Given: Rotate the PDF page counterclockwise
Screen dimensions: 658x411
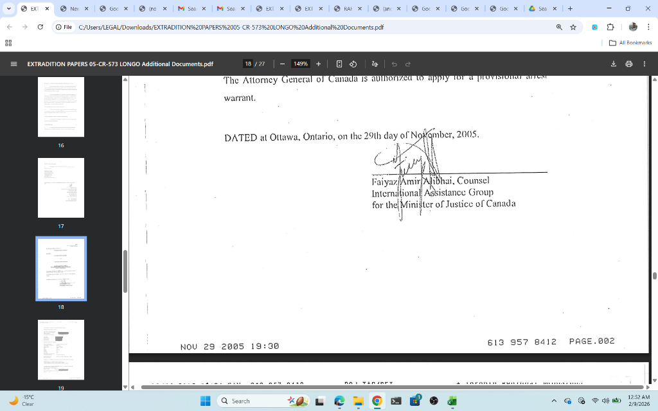Looking at the screenshot, I should [x=353, y=64].
